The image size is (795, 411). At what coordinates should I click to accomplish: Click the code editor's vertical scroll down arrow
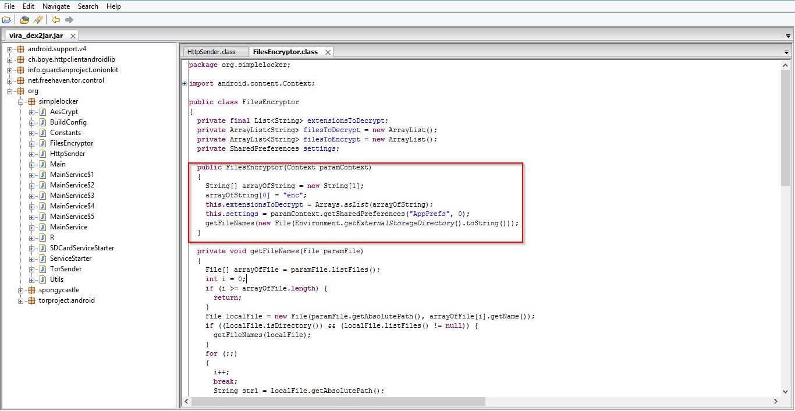tap(785, 391)
